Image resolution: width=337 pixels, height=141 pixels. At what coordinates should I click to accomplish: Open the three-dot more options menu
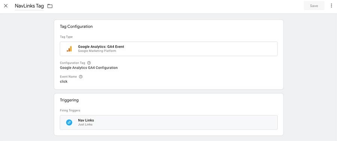pos(331,6)
